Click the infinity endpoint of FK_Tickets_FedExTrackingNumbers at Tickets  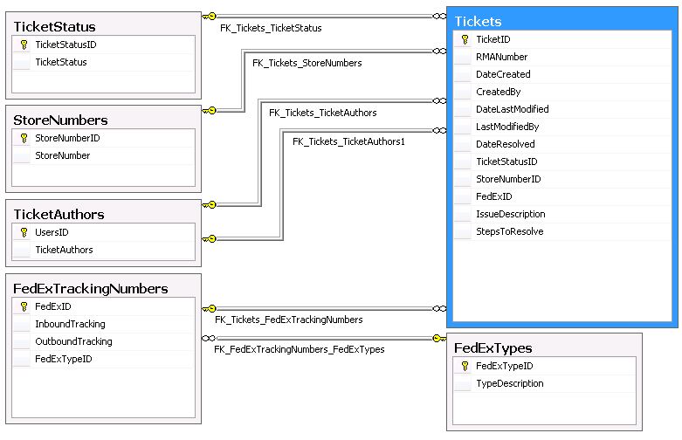[x=439, y=309]
